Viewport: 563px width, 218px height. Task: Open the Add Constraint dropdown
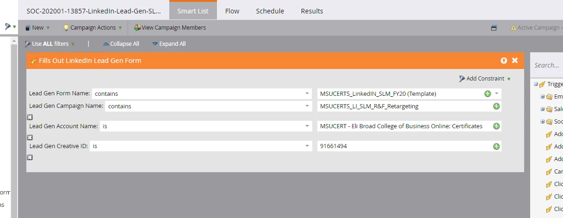[x=485, y=79]
